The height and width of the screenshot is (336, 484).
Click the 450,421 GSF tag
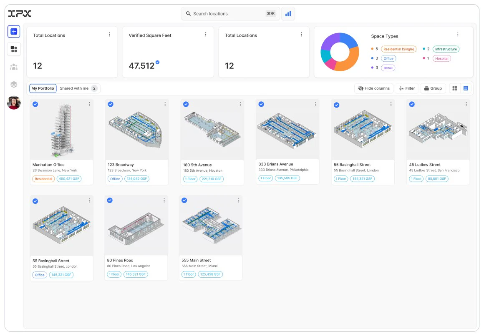point(69,179)
